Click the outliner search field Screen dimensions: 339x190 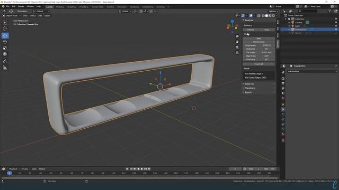pyautogui.click(x=308, y=11)
